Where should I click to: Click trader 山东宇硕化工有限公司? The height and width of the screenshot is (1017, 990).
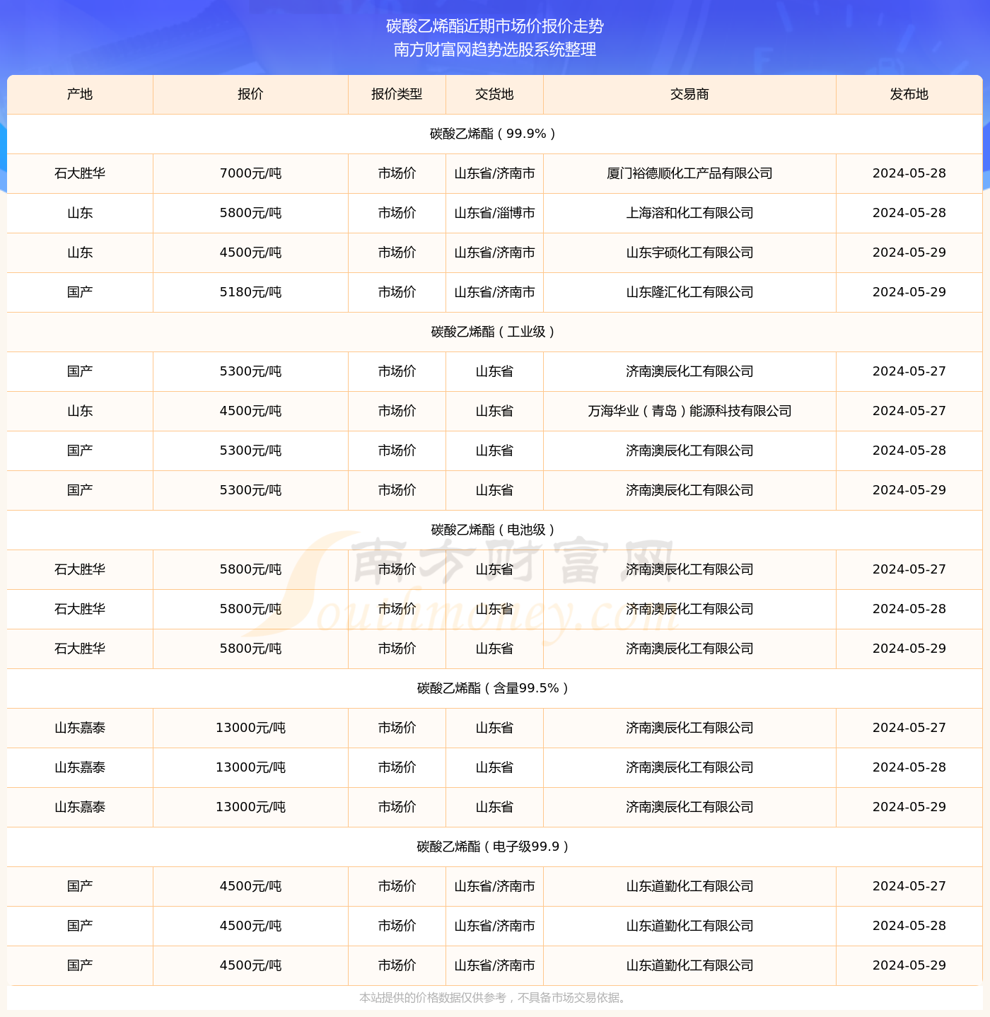tap(689, 252)
